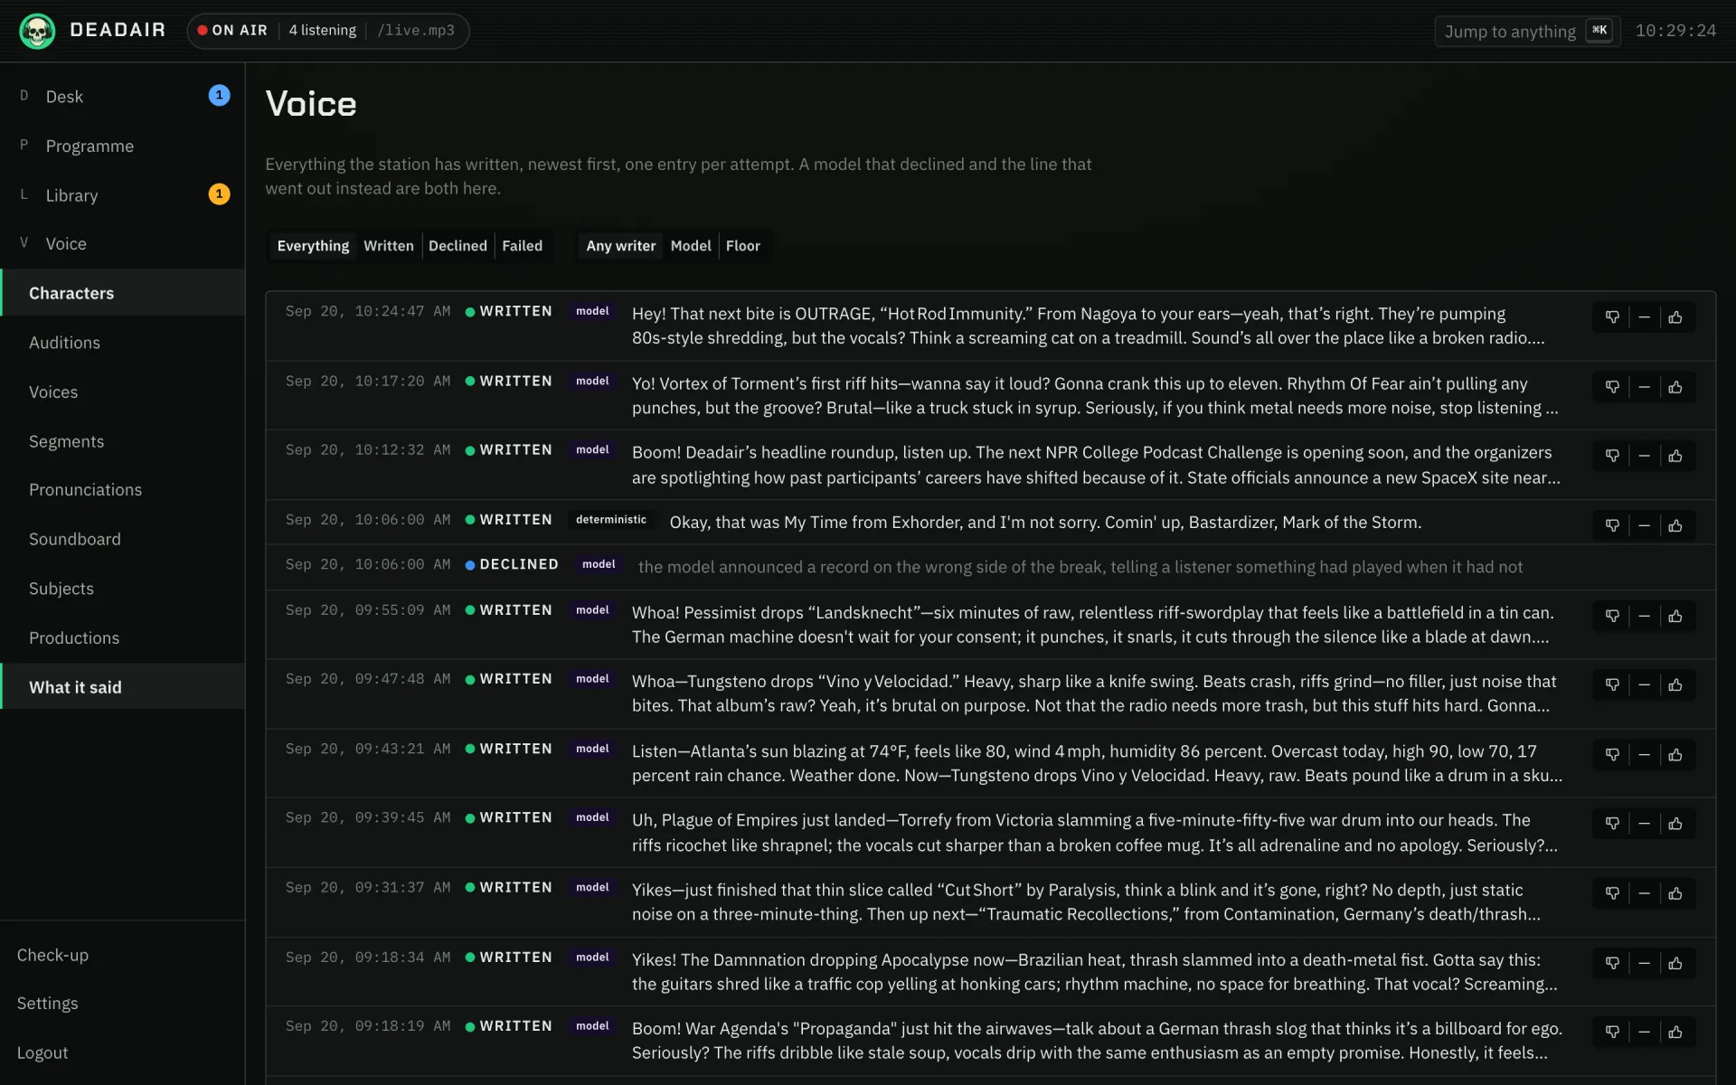Filter entries by Failed status
This screenshot has width=1736, height=1085.
tap(522, 246)
